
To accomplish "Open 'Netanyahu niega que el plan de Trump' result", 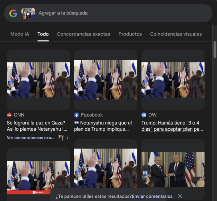I will [x=103, y=126].
